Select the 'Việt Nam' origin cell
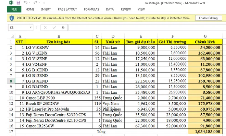The height and width of the screenshot is (136, 226). [x=113, y=103]
